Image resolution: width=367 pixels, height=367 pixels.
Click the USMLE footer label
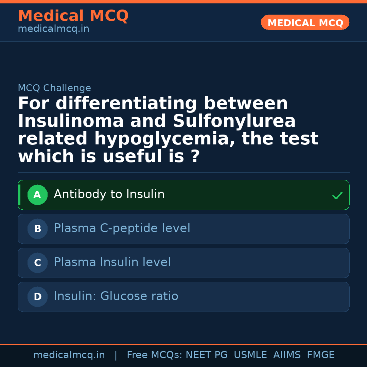250,355
